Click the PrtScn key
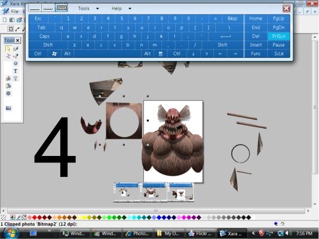This screenshot has width=319, height=239. tap(279, 36)
